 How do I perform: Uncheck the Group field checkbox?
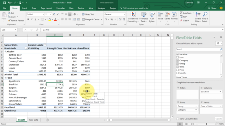click(x=177, y=64)
